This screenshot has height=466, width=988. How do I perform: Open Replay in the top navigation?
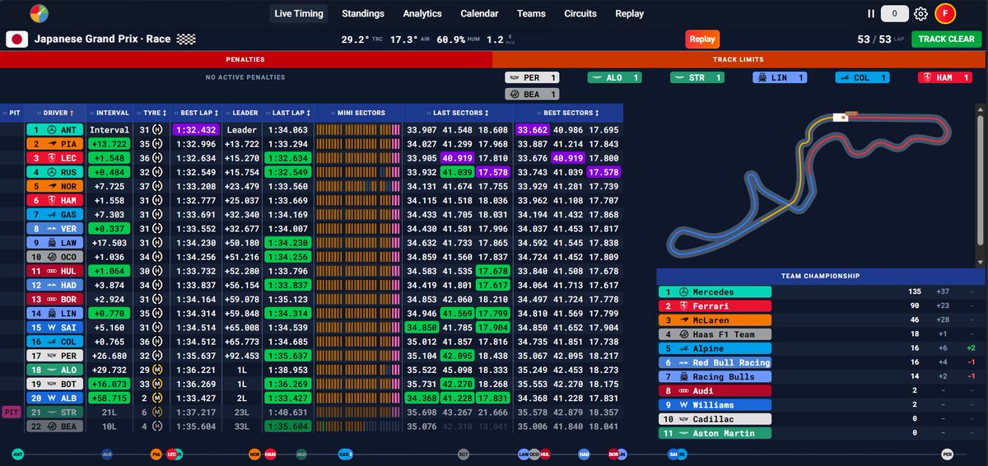[629, 13]
